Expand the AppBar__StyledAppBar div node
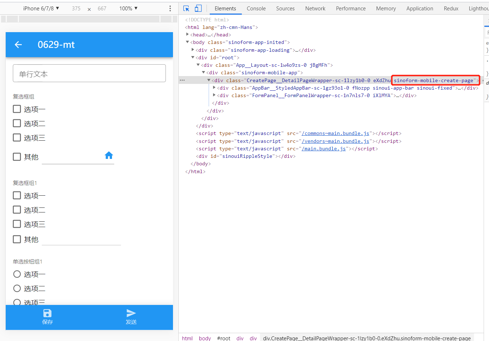The width and height of the screenshot is (489, 341). point(214,88)
